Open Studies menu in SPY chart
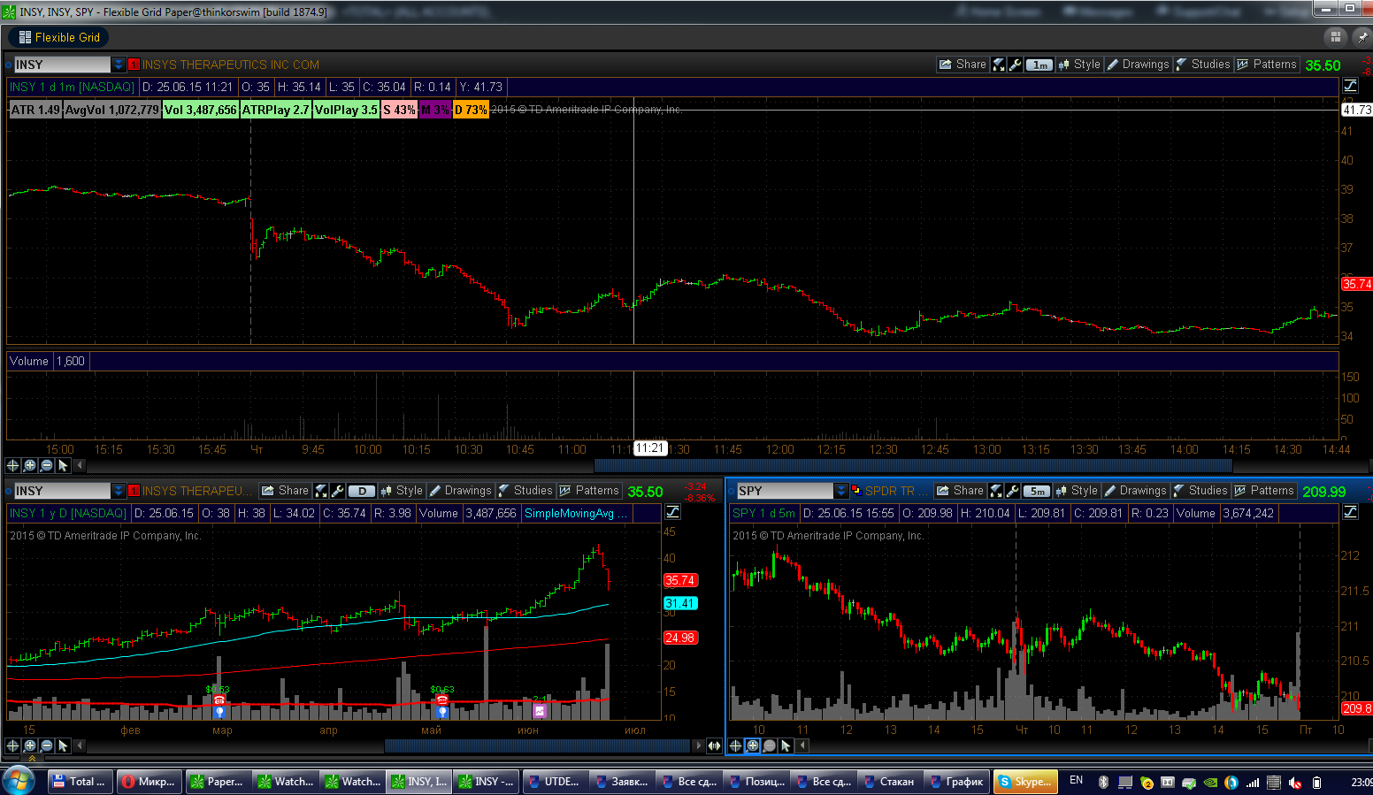 pos(1200,491)
